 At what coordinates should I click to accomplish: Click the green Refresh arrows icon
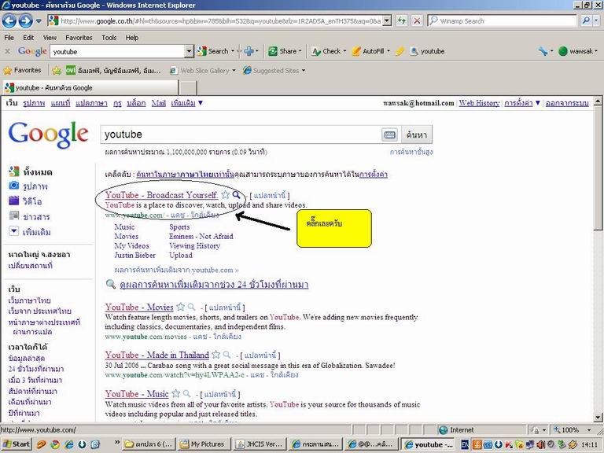point(402,20)
